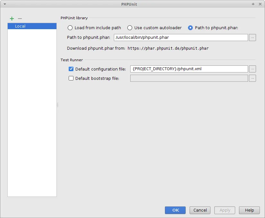Click the Cancel button
The width and height of the screenshot is (265, 218).
200,210
